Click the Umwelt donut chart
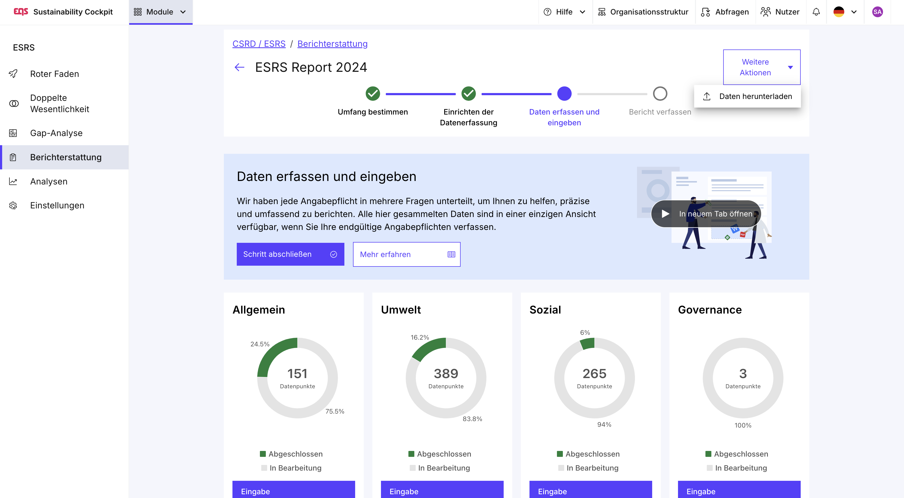The height and width of the screenshot is (498, 904). pos(446,378)
